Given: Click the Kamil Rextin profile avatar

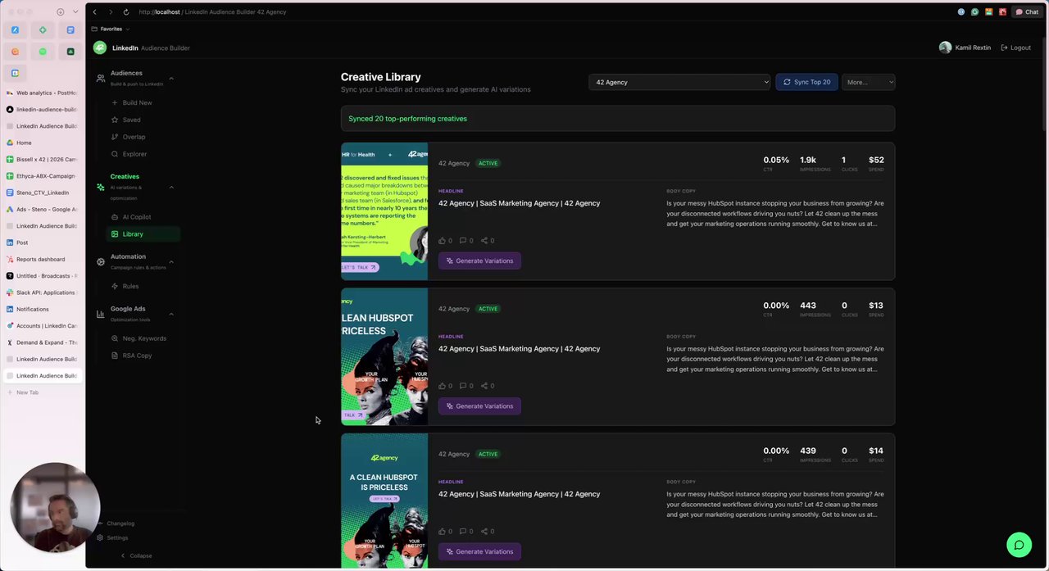Looking at the screenshot, I should pyautogui.click(x=945, y=48).
